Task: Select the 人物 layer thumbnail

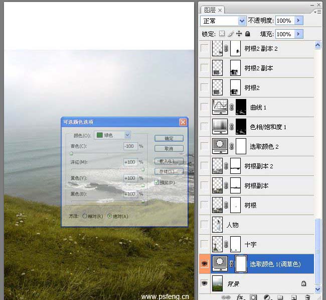Action: (217, 225)
